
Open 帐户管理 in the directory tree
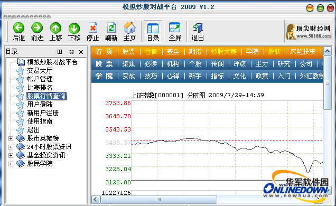(40, 79)
